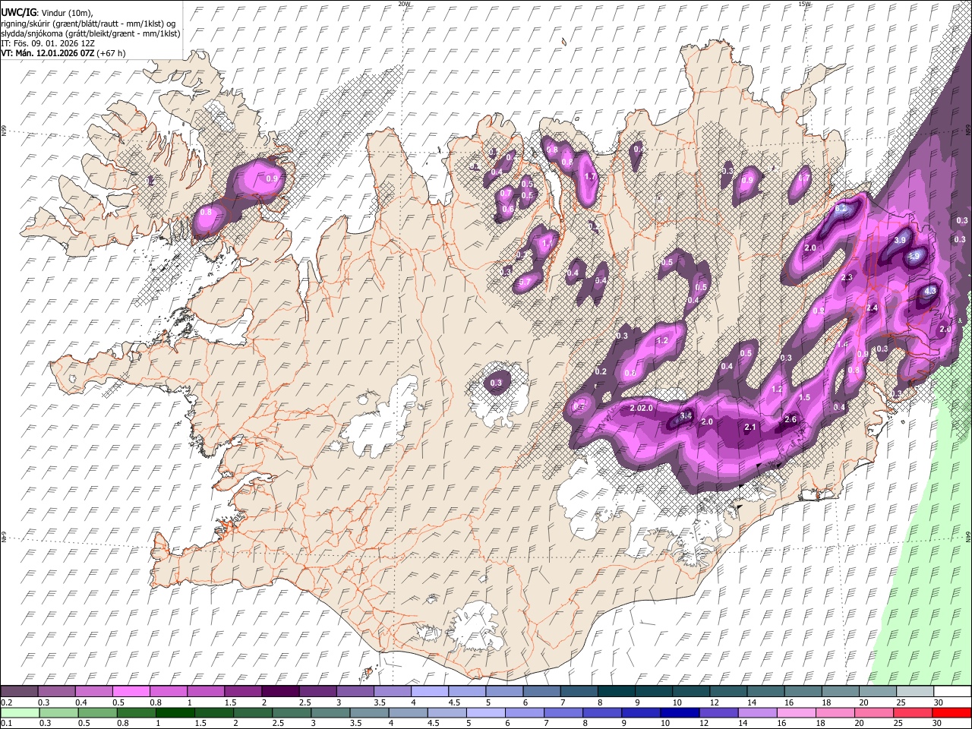Click the '0.2' label under snow legend
This screenshot has width=972, height=729.
(6, 702)
